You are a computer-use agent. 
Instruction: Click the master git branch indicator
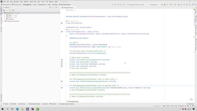(181, 106)
